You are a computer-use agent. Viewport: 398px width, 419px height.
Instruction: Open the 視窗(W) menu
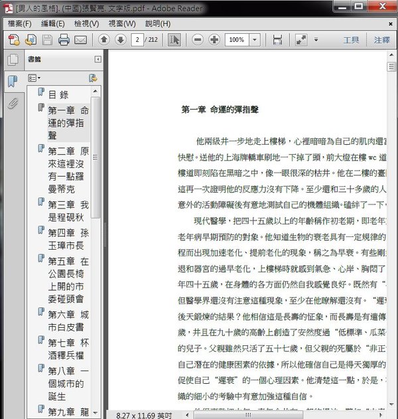122,24
